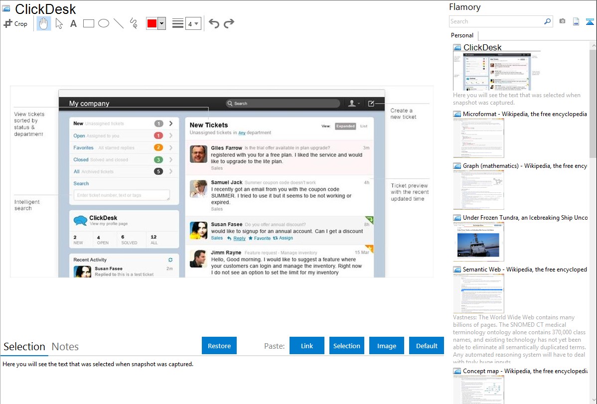Switch to the Notes tab
Viewport: 597px width, 404px height.
[65, 347]
